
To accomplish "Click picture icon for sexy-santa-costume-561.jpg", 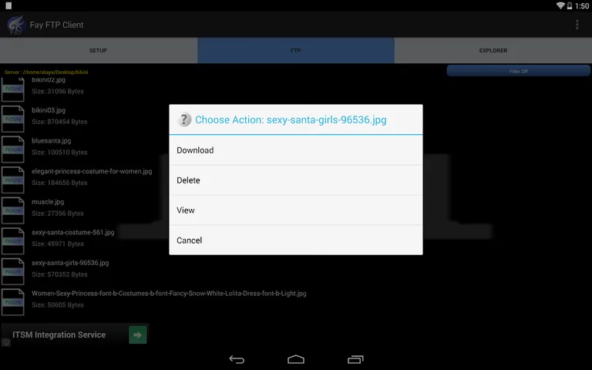I will 13,240.
